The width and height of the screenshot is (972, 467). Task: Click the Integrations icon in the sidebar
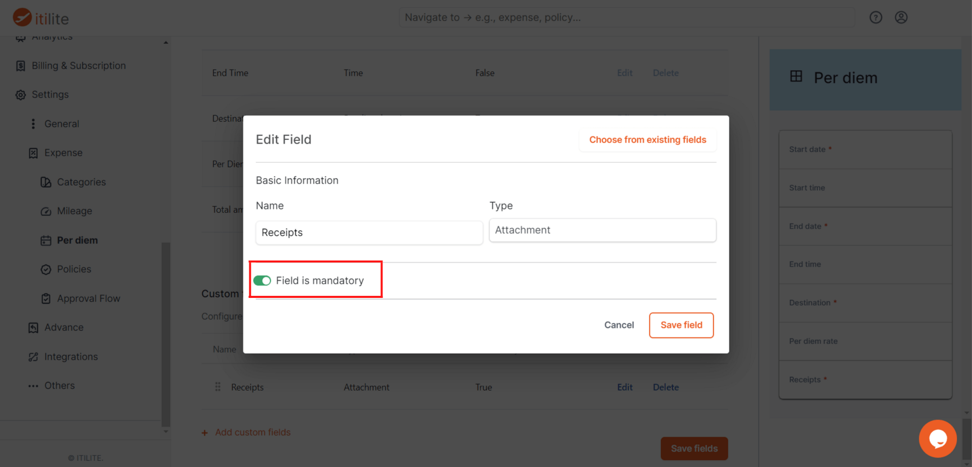tap(33, 356)
